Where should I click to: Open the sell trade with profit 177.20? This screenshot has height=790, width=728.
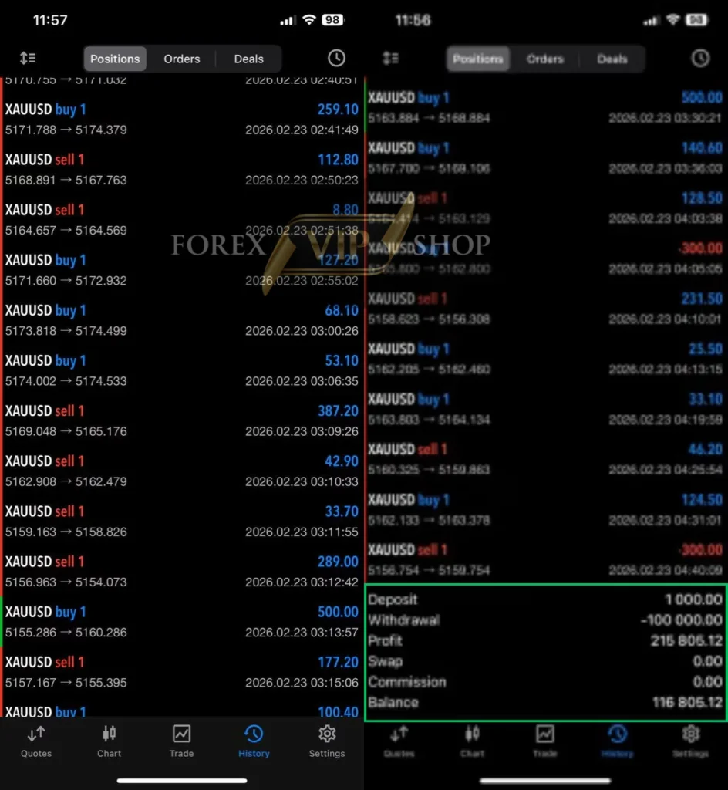tap(182, 672)
